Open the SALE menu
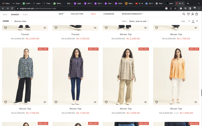 (93, 14)
